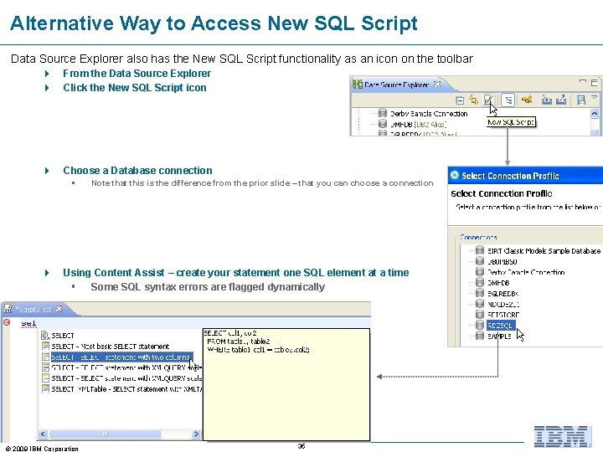Choose plain SELECT keyword proposal
Image resolution: width=603 pixels, height=452 pixels.
63,336
